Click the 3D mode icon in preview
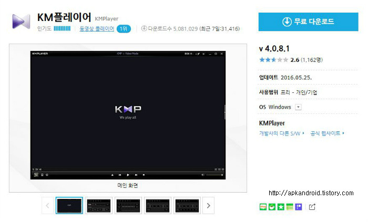 tap(36, 175)
